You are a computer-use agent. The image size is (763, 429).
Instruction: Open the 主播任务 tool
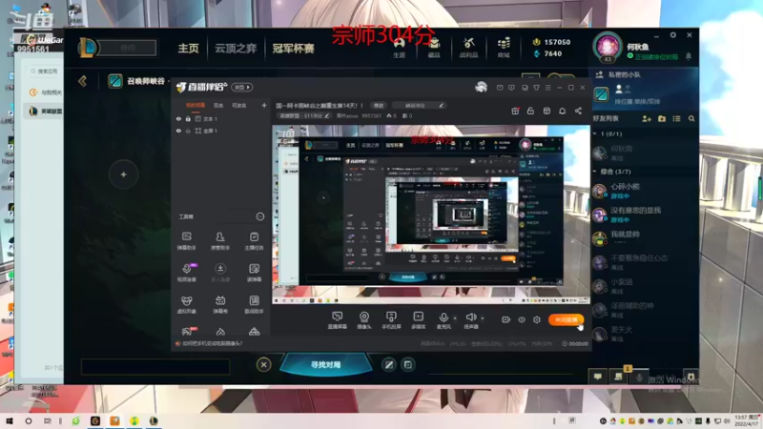[x=254, y=240]
